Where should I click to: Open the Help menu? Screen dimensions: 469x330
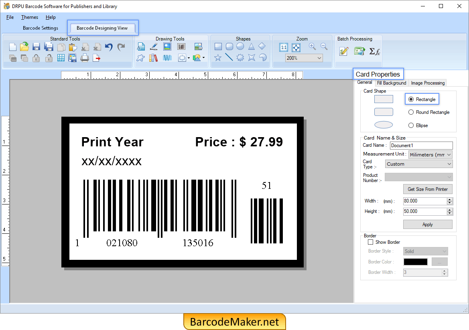(51, 17)
